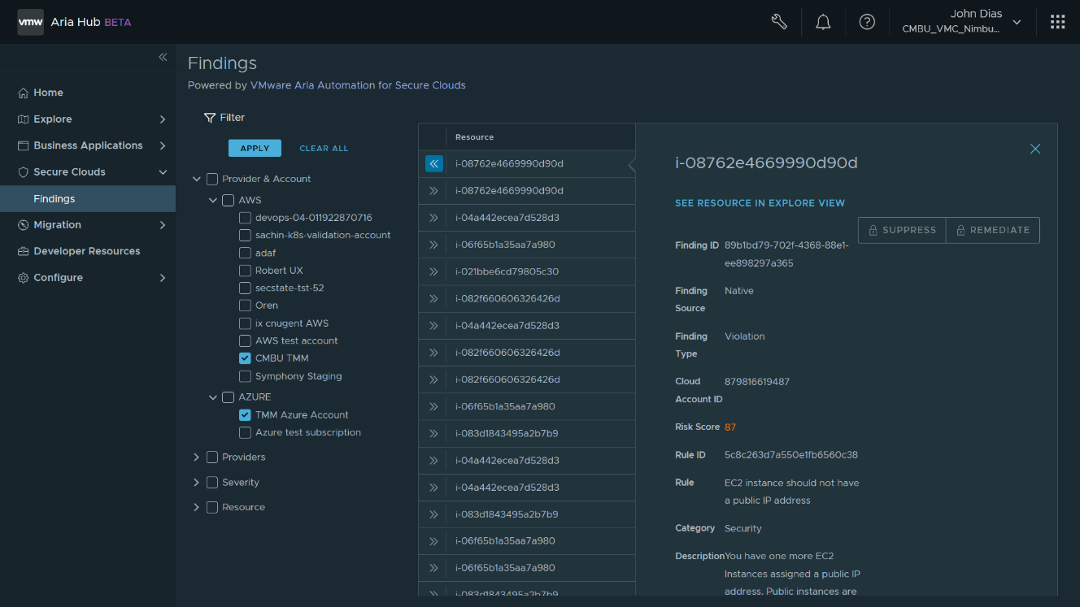Collapse the AWS account tree
The image size is (1080, 607).
coord(213,200)
